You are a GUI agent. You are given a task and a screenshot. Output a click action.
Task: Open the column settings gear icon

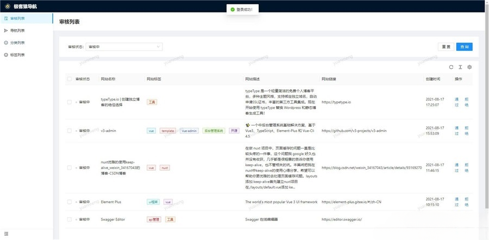pyautogui.click(x=469, y=67)
